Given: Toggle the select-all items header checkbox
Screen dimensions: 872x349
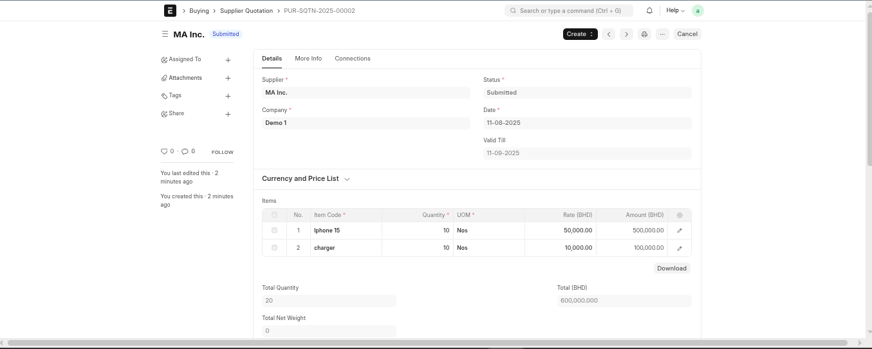Looking at the screenshot, I should (274, 215).
